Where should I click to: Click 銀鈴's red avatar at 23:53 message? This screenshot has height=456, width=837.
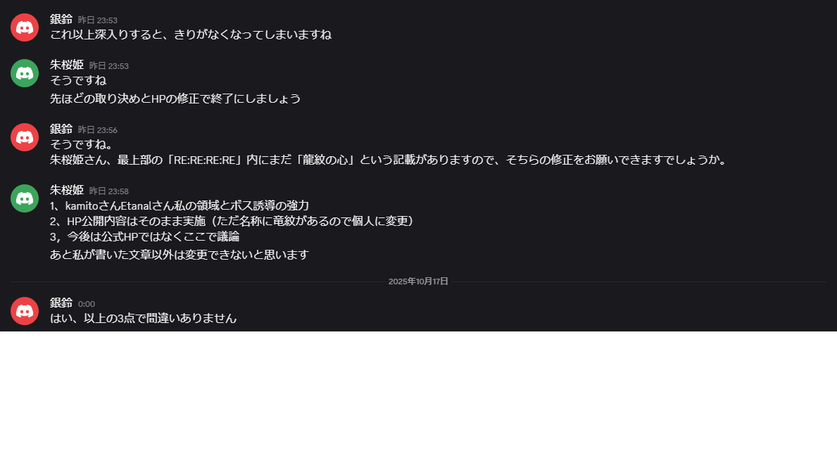[x=25, y=27]
